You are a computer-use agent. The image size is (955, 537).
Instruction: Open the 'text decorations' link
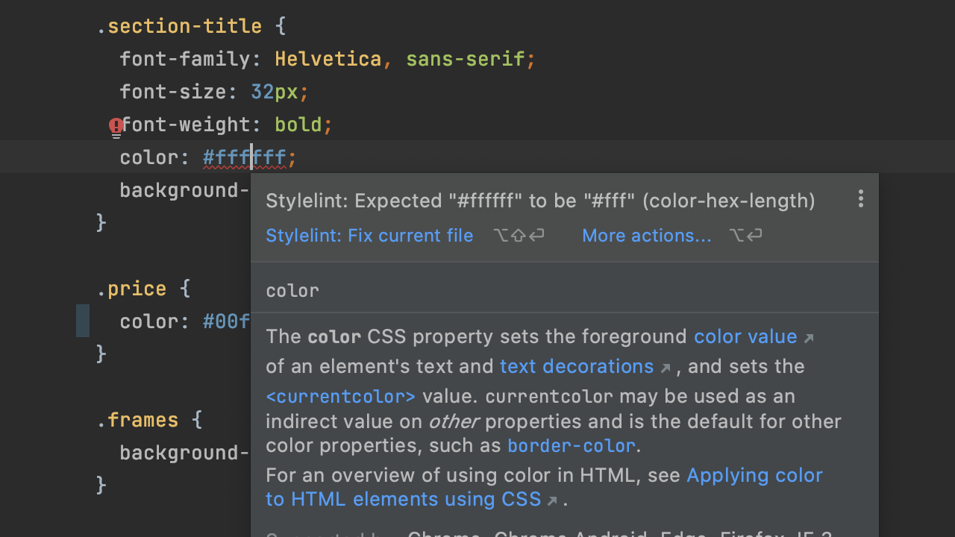(x=577, y=366)
